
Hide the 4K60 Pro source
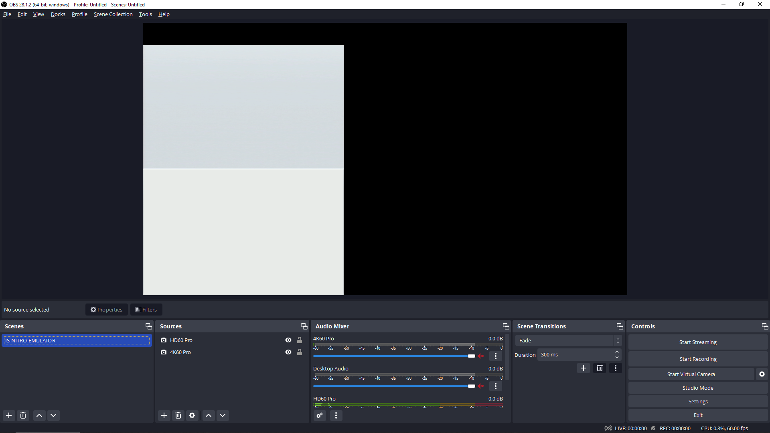pos(288,352)
